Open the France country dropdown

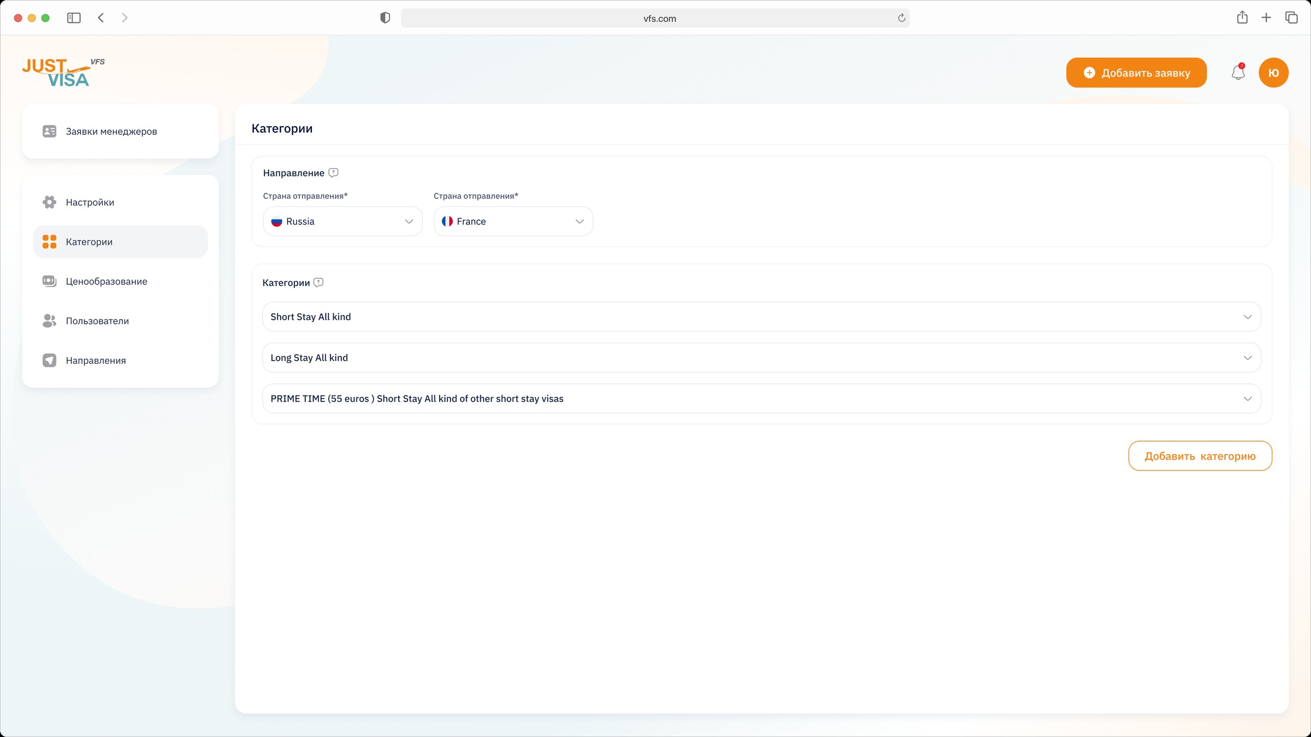[513, 222]
